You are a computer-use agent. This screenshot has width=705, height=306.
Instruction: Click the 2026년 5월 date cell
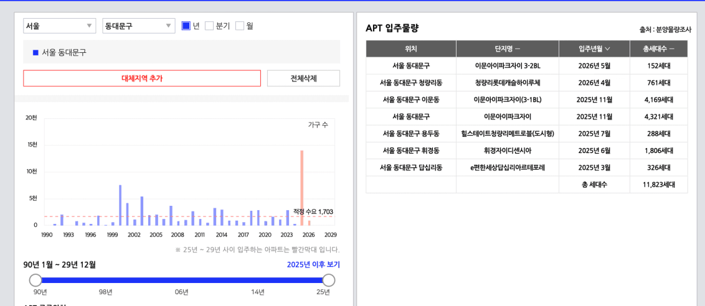point(594,66)
